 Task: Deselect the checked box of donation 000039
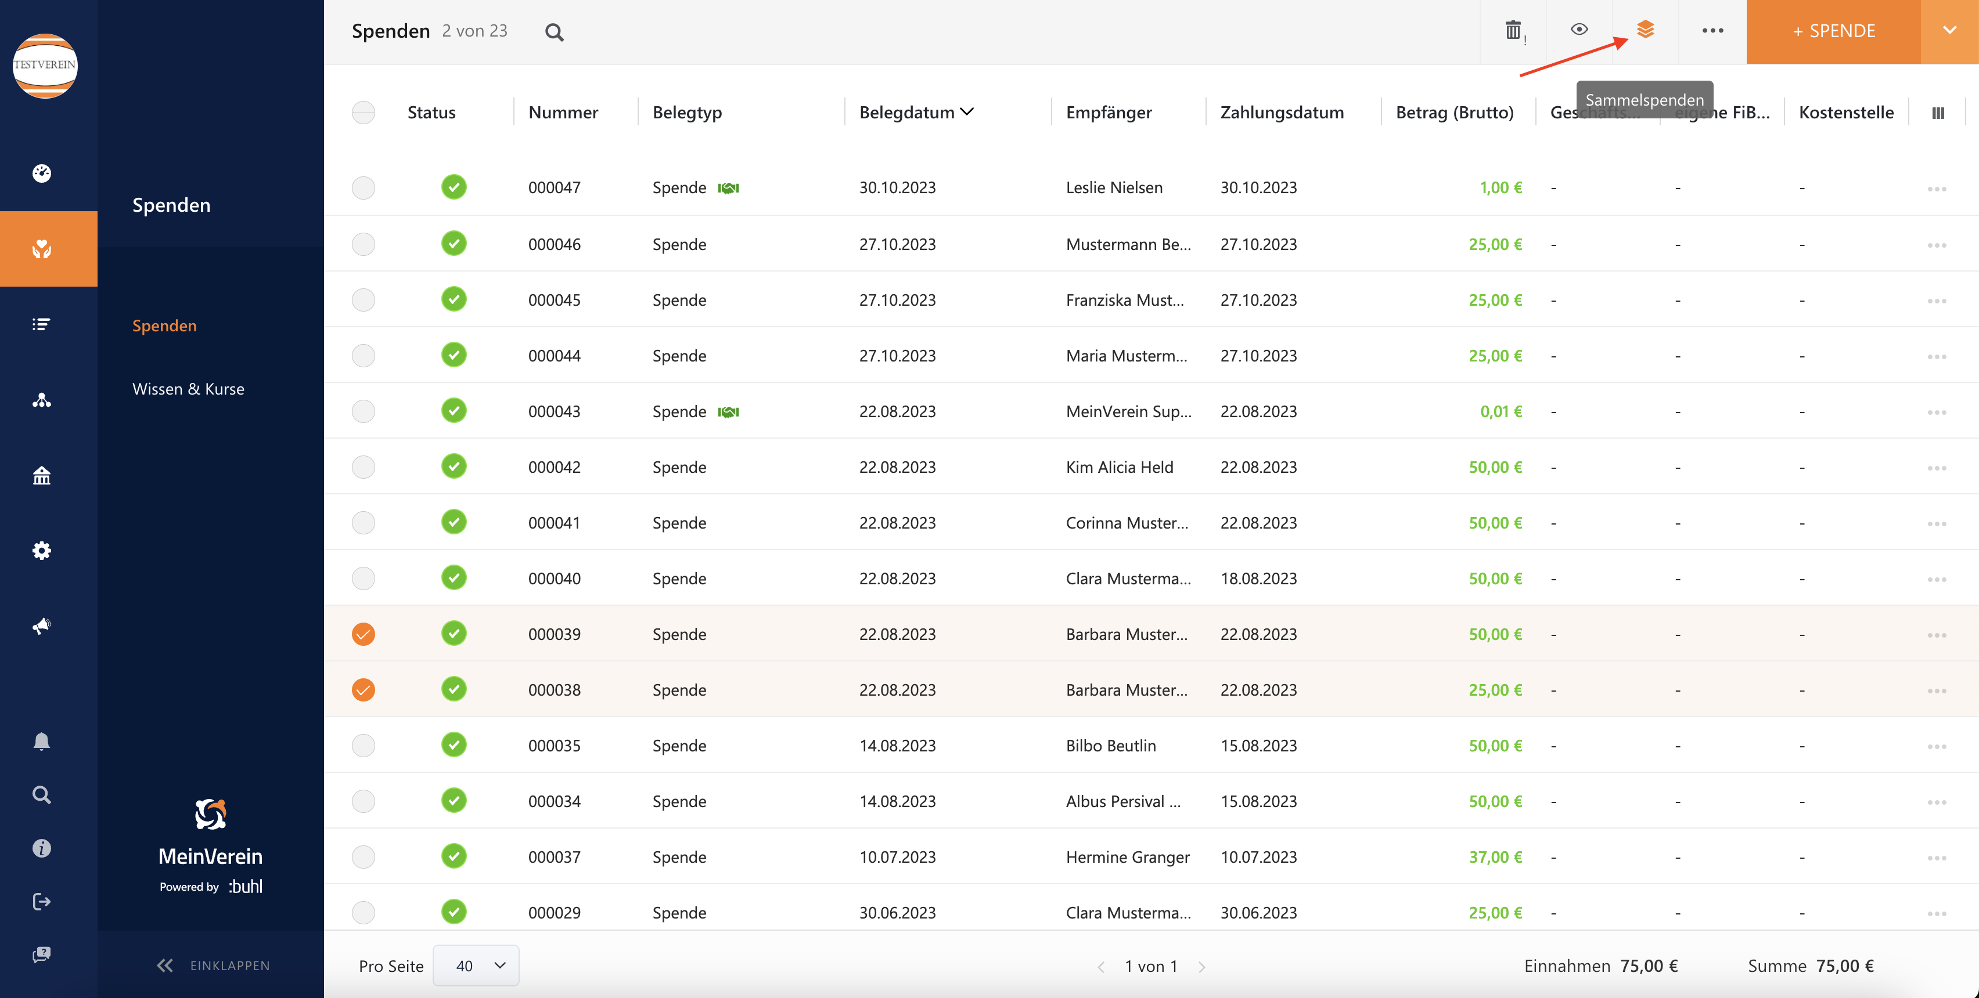point(364,634)
